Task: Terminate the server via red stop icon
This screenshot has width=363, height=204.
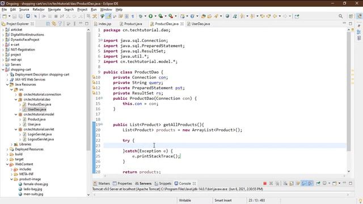Action: click(265, 184)
